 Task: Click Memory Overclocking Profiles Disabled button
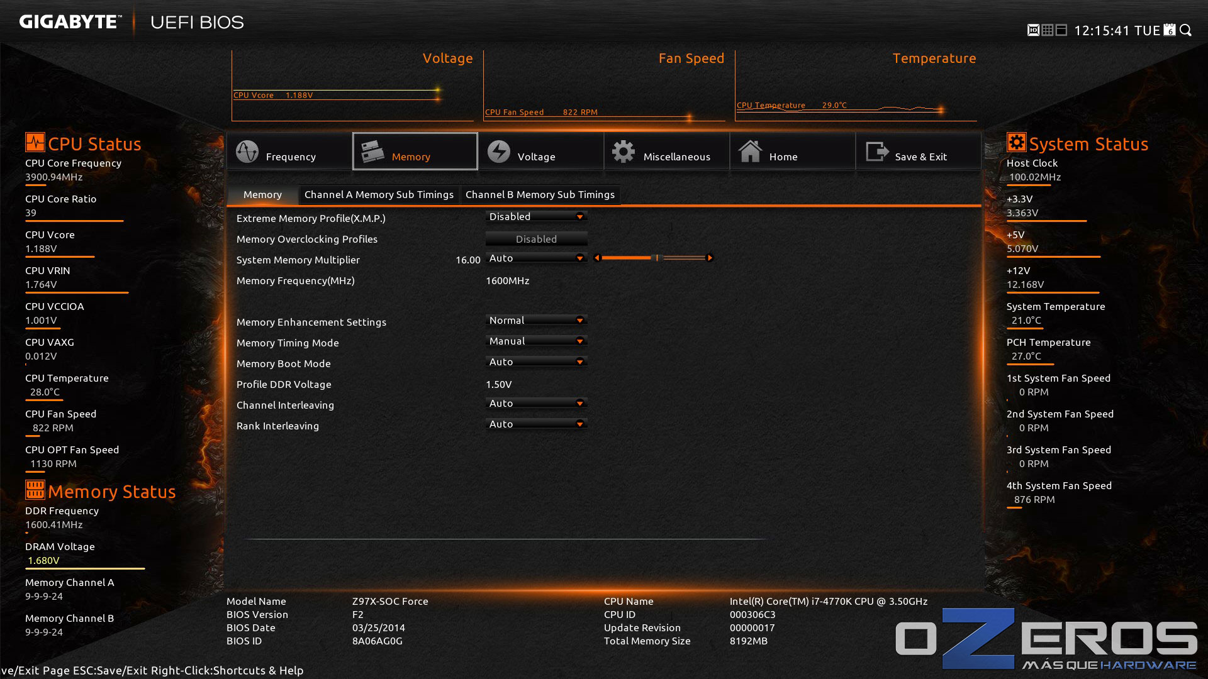536,239
